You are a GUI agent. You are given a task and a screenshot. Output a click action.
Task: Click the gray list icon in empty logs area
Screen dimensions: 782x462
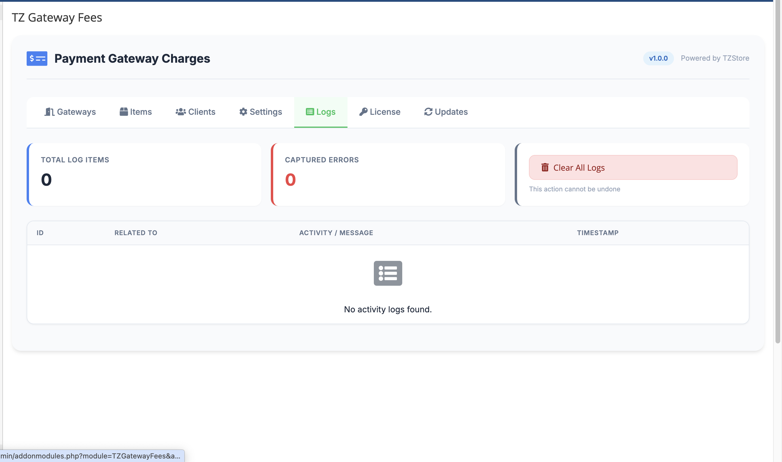(x=387, y=273)
